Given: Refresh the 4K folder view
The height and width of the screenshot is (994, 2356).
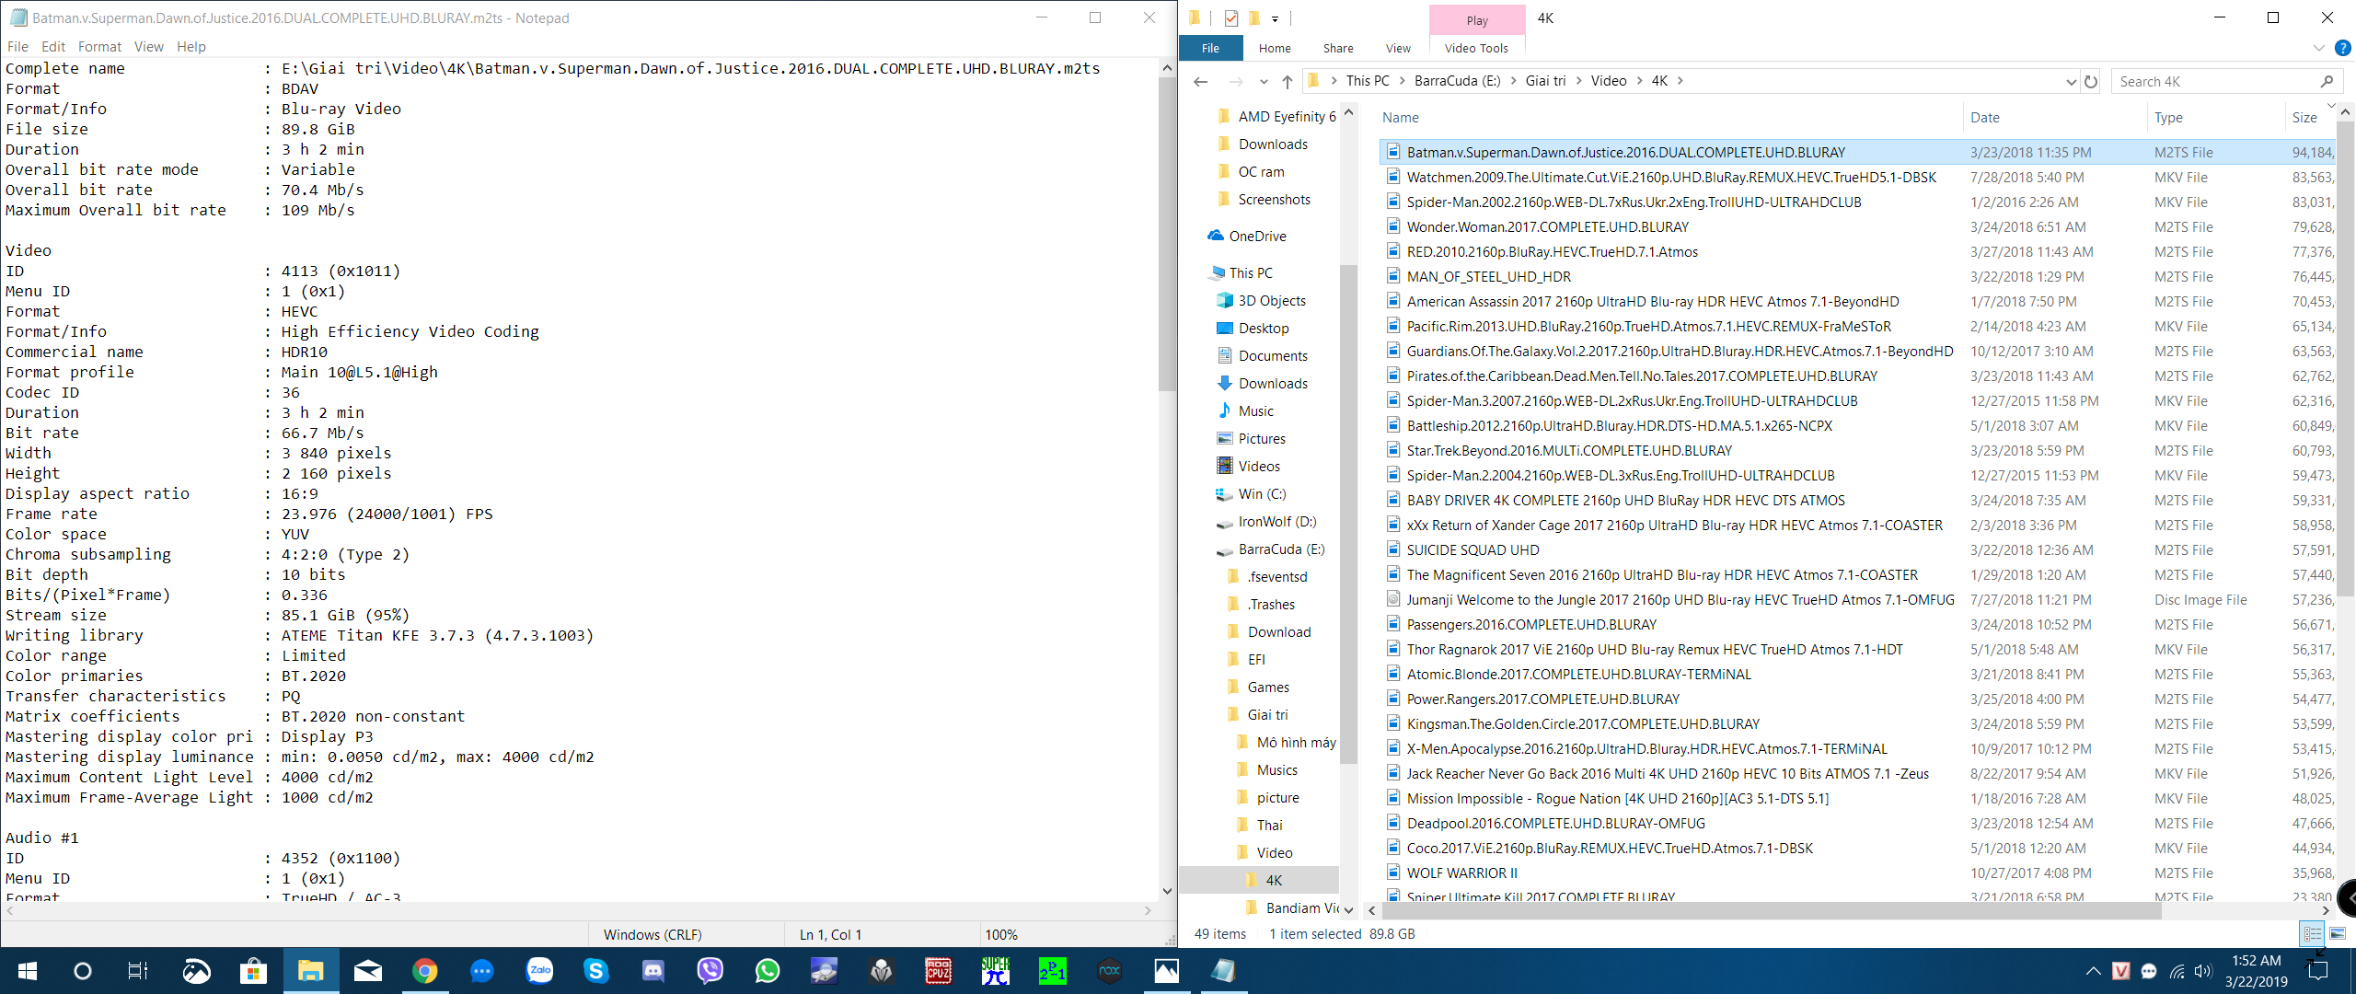Looking at the screenshot, I should coord(2091,81).
